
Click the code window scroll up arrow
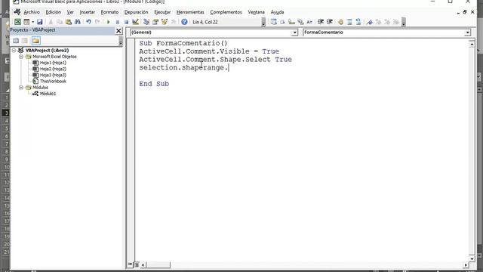pyautogui.click(x=472, y=44)
